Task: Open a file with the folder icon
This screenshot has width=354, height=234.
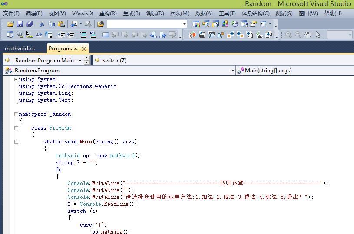Action: click(x=10, y=24)
